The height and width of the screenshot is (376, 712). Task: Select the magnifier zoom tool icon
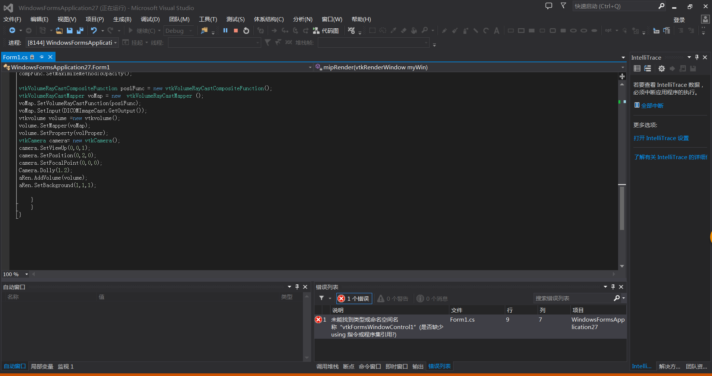tap(425, 31)
